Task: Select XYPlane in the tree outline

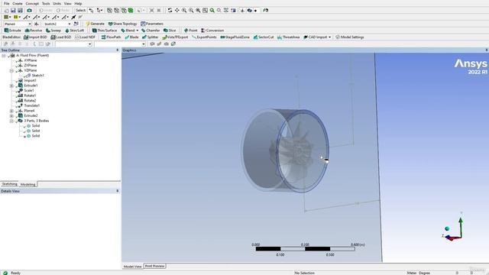Action: pyautogui.click(x=31, y=60)
